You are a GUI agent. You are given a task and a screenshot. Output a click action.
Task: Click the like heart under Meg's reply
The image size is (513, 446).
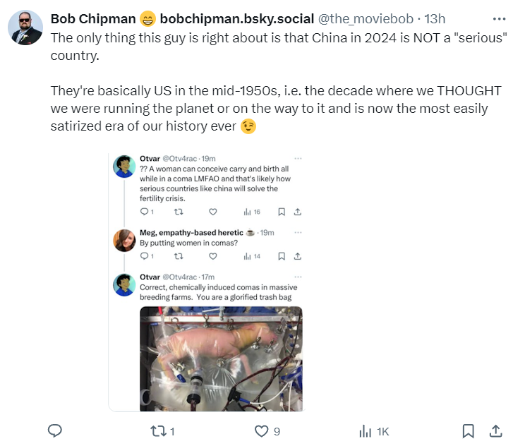click(212, 256)
